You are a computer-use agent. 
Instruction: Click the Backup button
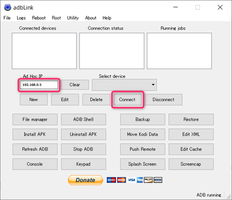coord(143,120)
